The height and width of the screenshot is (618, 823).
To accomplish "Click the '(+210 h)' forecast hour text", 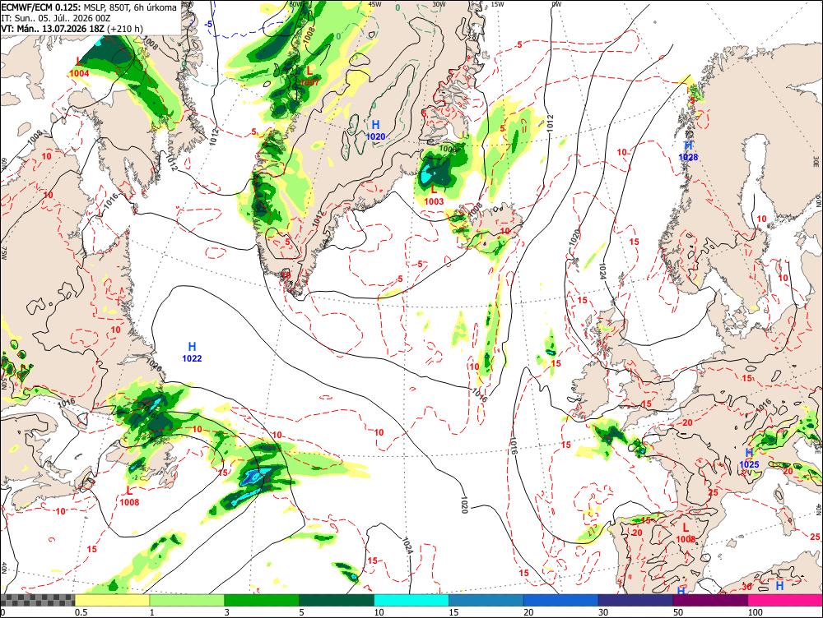I will 124,28.
